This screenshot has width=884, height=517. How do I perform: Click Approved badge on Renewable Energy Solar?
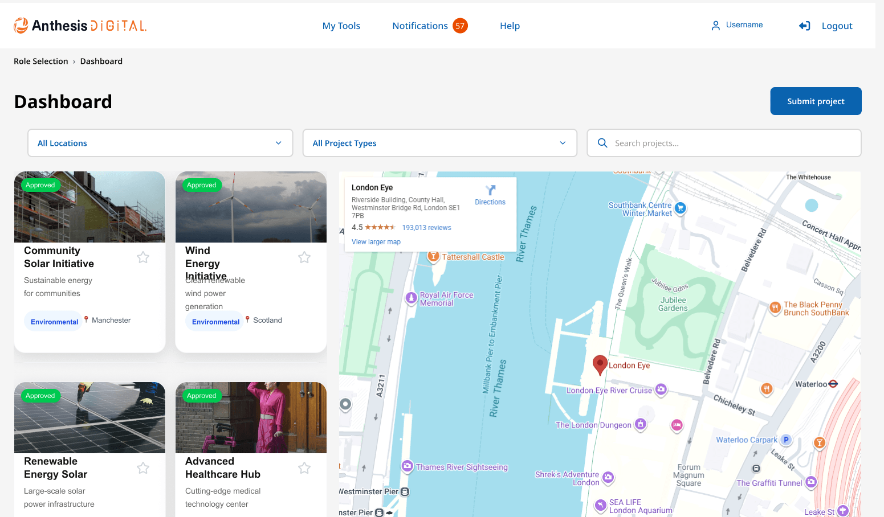point(40,396)
